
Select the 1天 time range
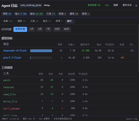[x=32, y=29]
